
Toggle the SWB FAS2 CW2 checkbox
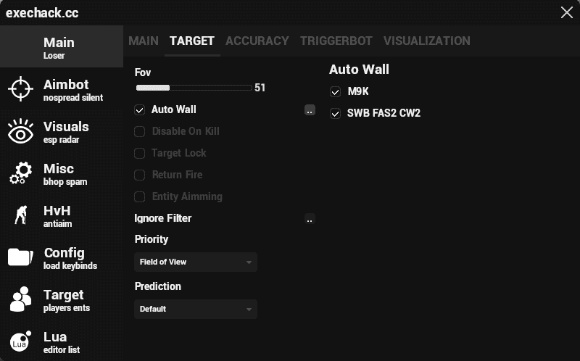point(335,114)
